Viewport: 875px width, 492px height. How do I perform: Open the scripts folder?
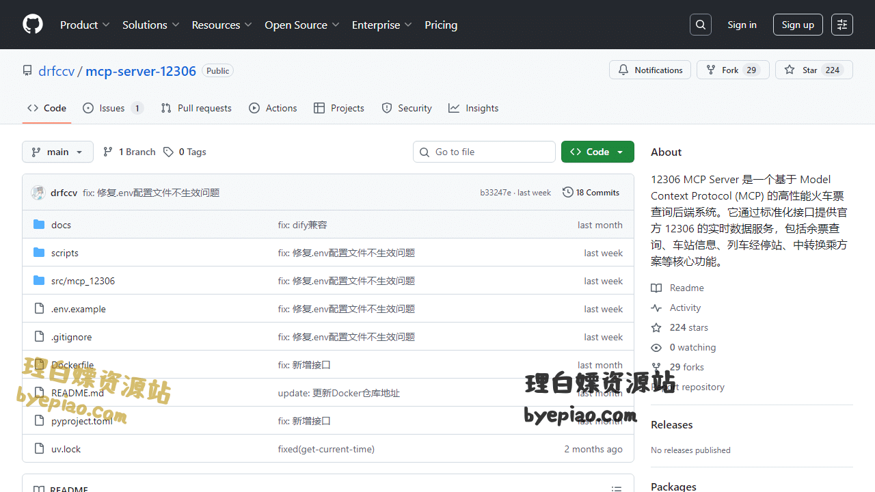coord(65,253)
